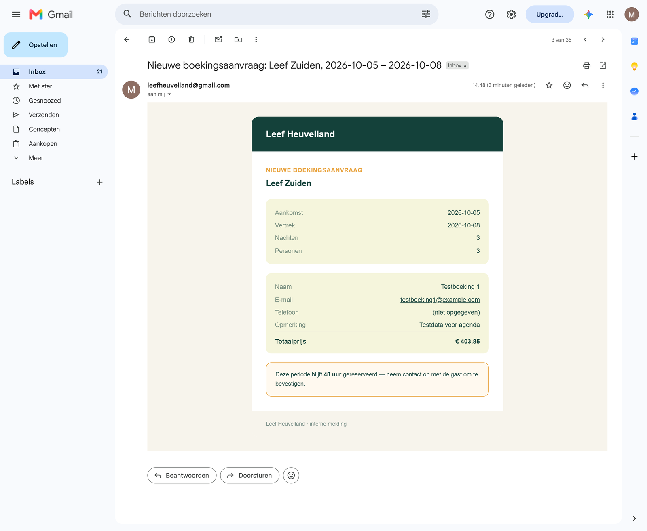Delete this email with trash icon
This screenshot has width=647, height=531.
coord(192,40)
